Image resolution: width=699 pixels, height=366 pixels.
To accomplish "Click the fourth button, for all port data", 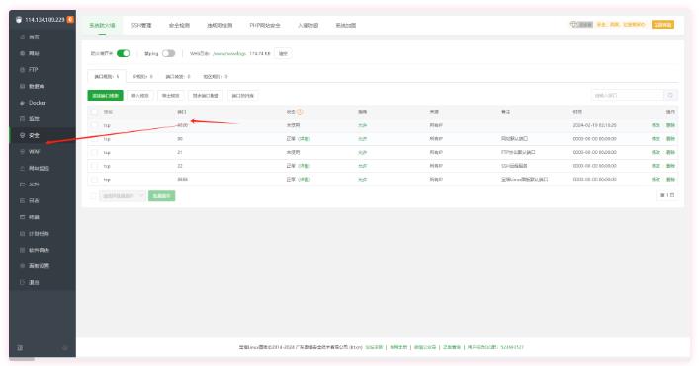I will coord(206,96).
